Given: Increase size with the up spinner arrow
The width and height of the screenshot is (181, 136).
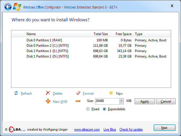Looking at the screenshot, I should (x=121, y=100).
